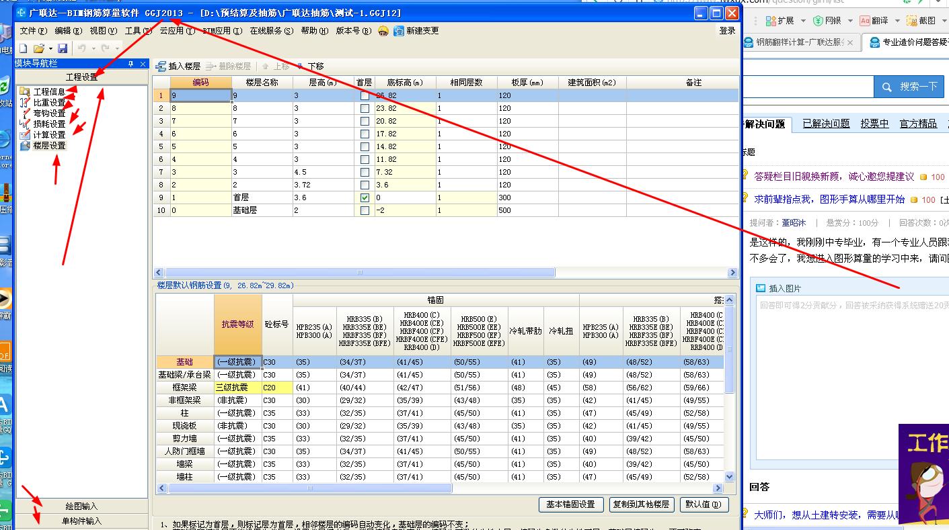Select 层高 cell showing 3.72
This screenshot has height=530, width=949.
coord(323,185)
